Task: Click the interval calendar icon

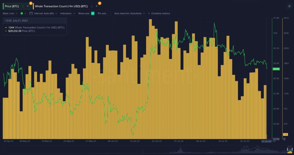Action: (31, 13)
